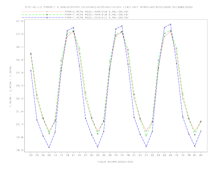Image resolution: width=219 pixels, height=169 pixels.
Task: Click the blue GFS triangle peak at hour 45
Action: pos(122,26)
